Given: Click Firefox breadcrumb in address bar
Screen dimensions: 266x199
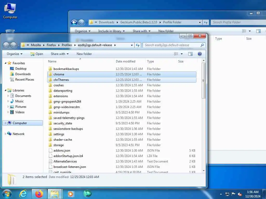Looking at the screenshot, I should [51, 45].
